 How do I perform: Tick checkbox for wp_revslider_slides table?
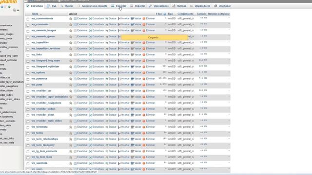tap(28, 116)
